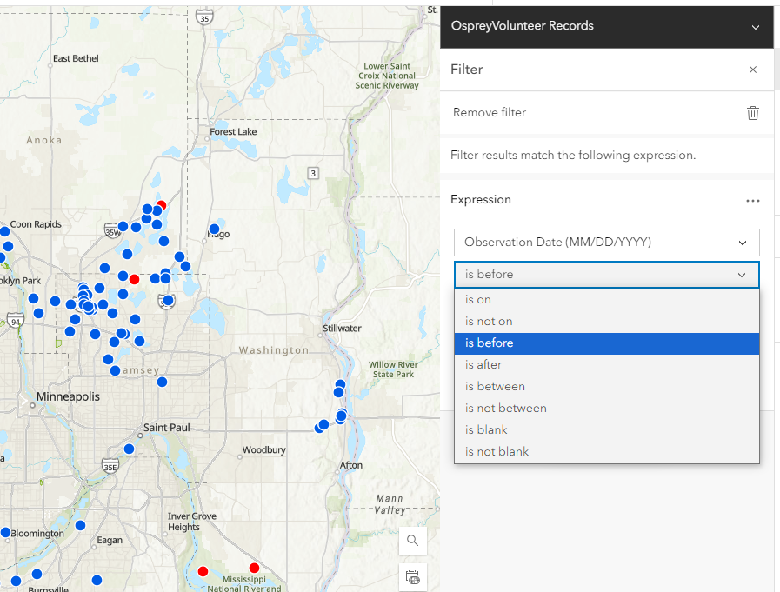Choose 'is after' from the operator list
The width and height of the screenshot is (780, 592).
coord(606,364)
